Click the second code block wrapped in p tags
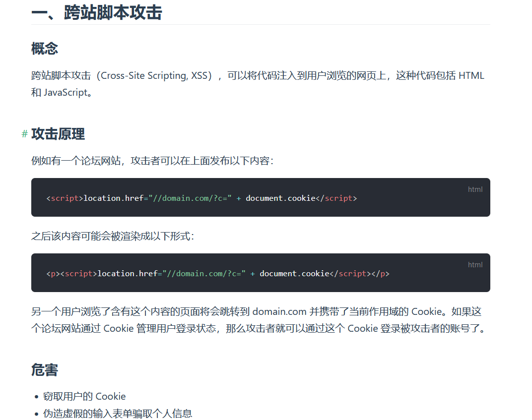532x420 pixels. point(261,273)
